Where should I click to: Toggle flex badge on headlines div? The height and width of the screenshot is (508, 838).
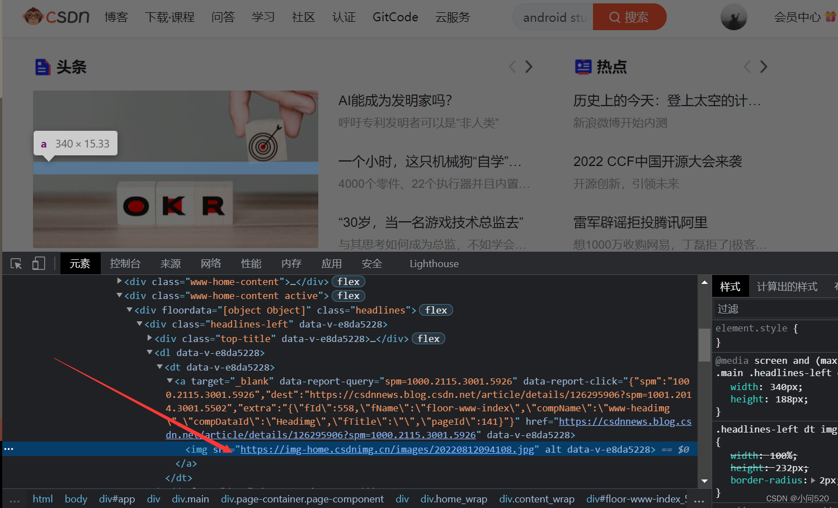click(x=436, y=310)
